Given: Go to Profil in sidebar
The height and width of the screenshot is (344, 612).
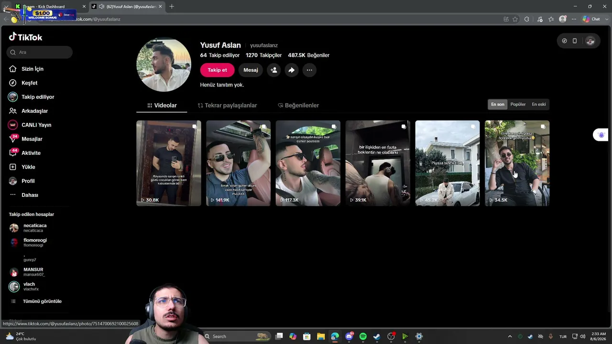Looking at the screenshot, I should 22,181.
